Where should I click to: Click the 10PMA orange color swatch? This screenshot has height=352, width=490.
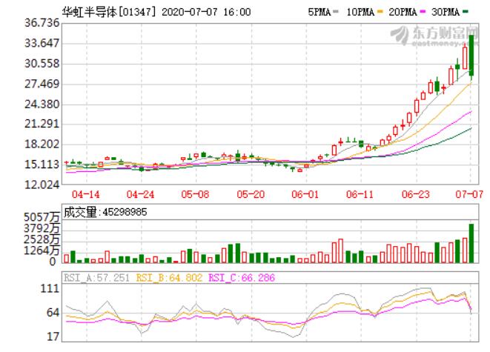380,12
